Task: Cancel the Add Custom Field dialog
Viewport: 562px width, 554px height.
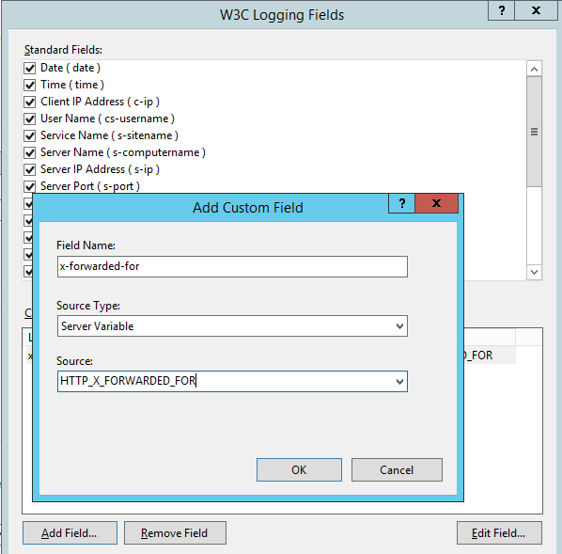Action: click(397, 469)
